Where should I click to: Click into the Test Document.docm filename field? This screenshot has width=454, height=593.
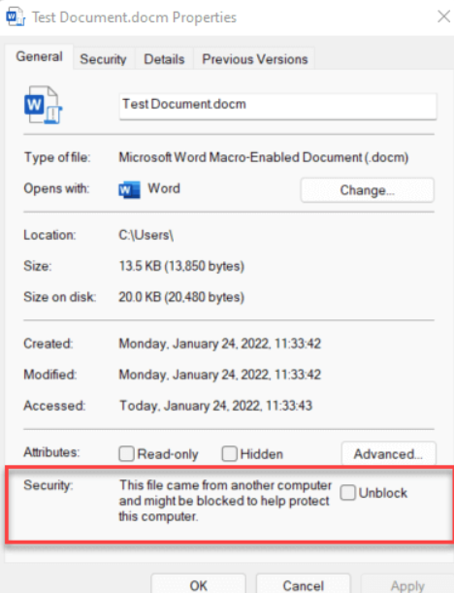(277, 106)
